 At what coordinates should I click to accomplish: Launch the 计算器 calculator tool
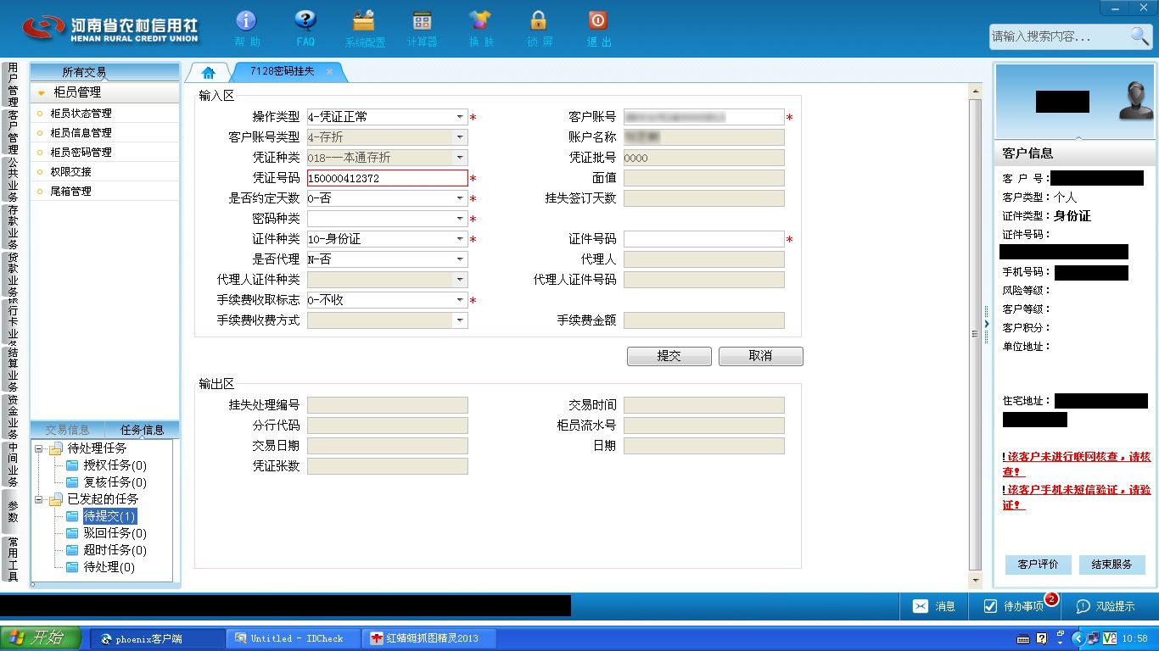point(422,28)
